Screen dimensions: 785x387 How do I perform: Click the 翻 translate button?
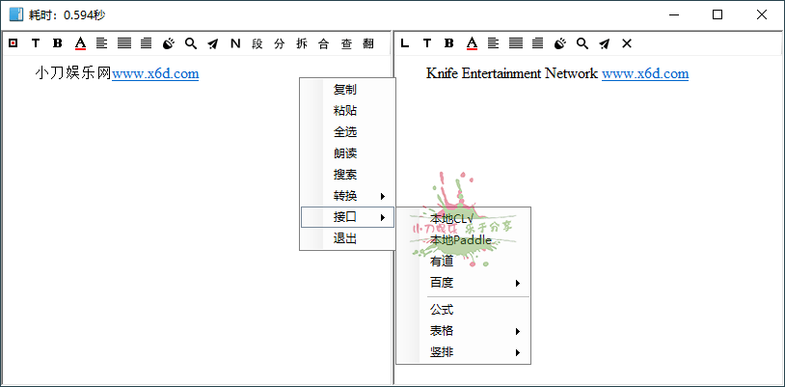coord(368,42)
